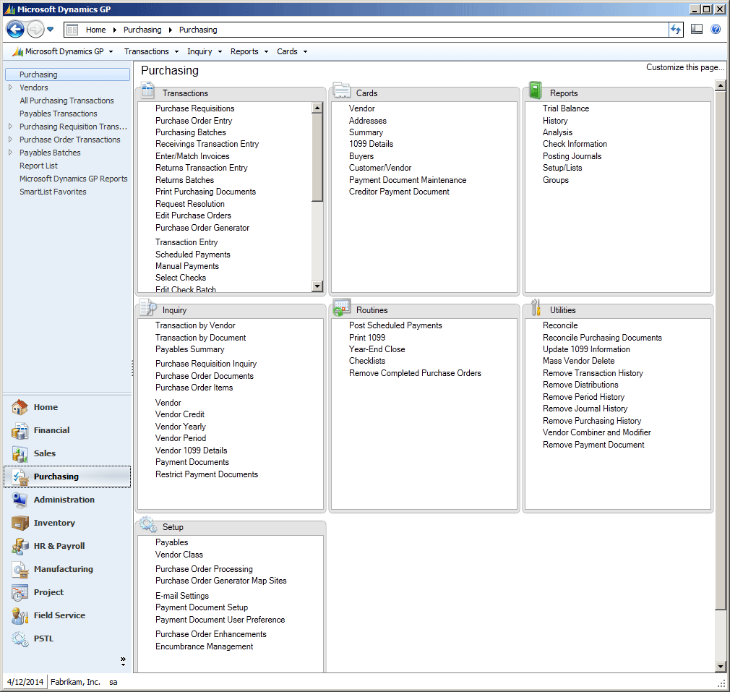Expand the Purchase Order Transactions node
This screenshot has width=730, height=692.
pyautogui.click(x=10, y=140)
